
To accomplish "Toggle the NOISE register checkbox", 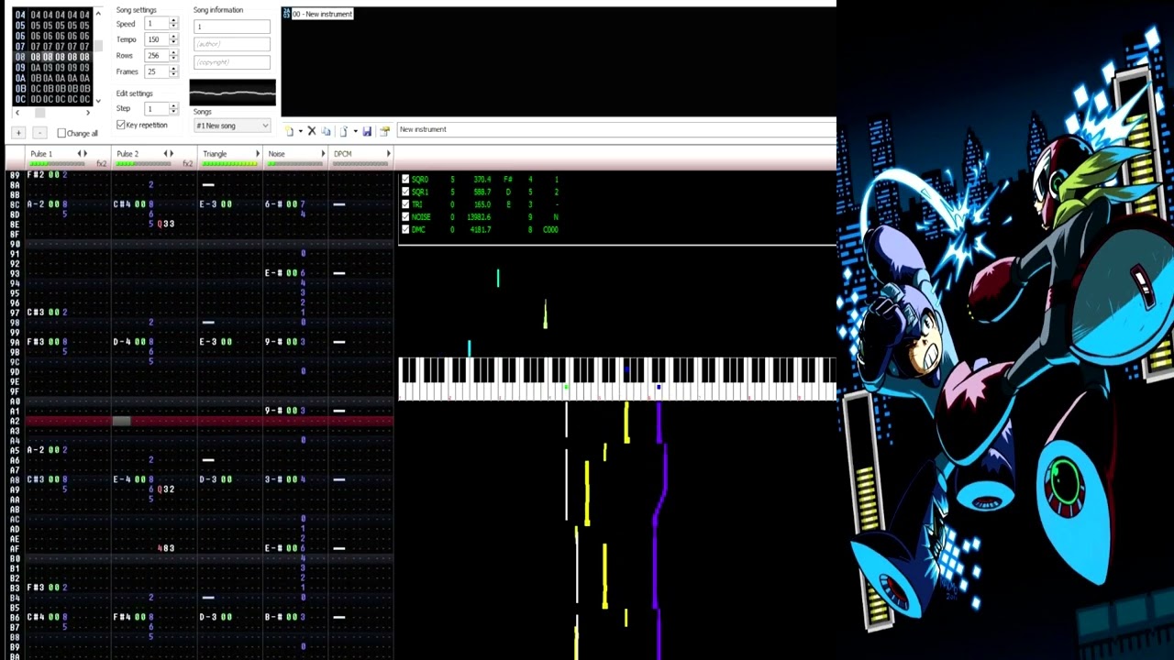I will 405,217.
